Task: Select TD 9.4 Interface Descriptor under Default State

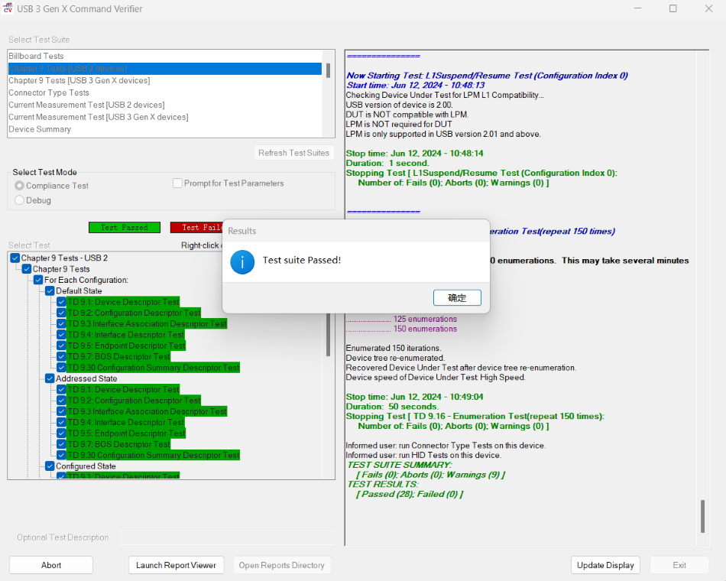Action: pos(126,335)
